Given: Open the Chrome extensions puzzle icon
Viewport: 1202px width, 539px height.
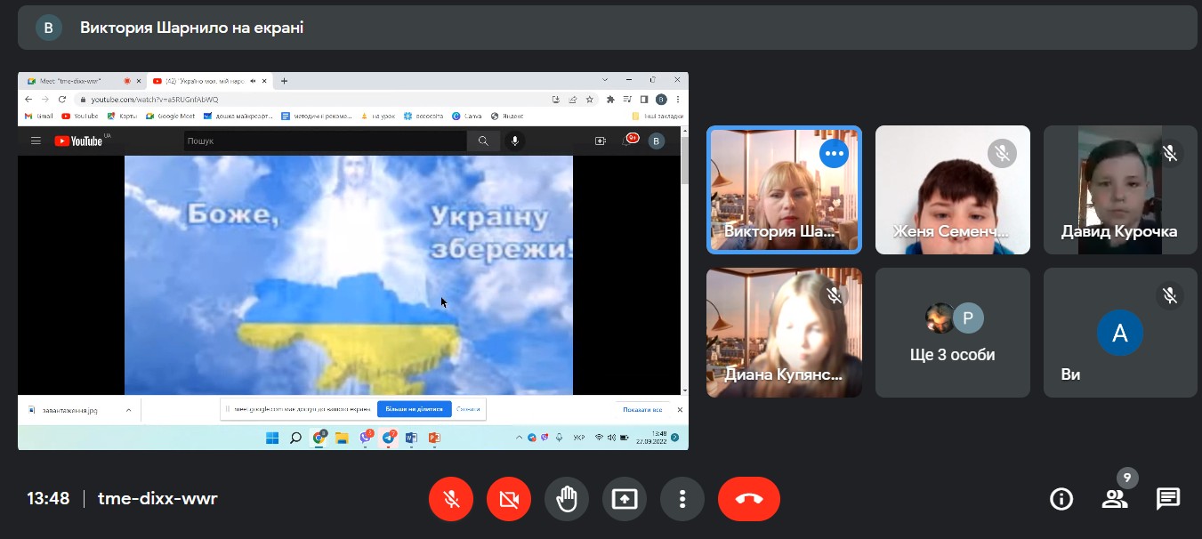Looking at the screenshot, I should click(610, 99).
